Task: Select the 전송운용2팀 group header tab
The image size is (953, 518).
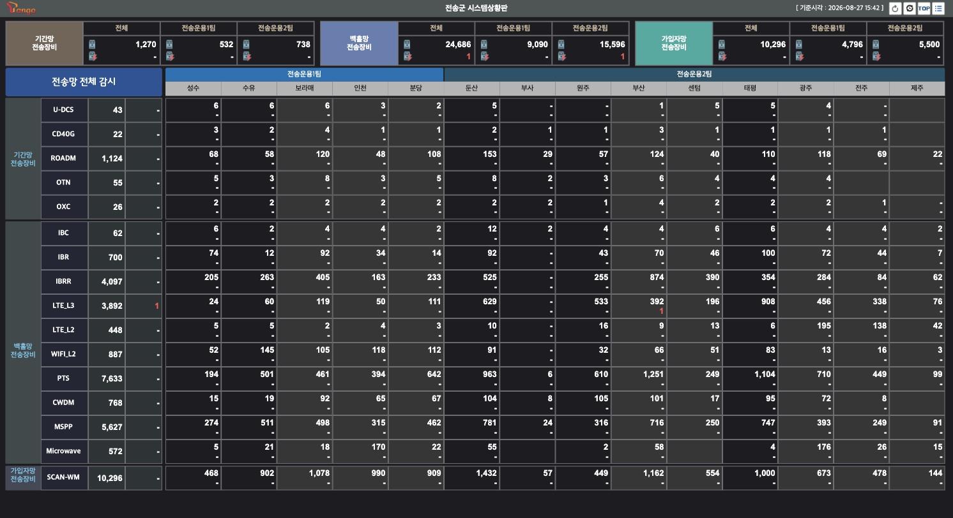Action: tap(694, 74)
